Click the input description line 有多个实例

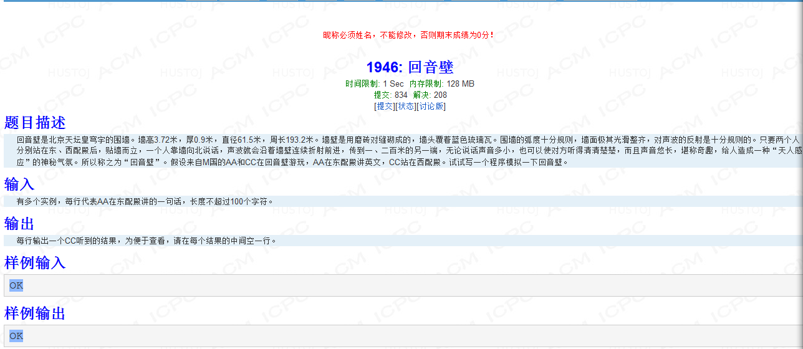coord(145,201)
